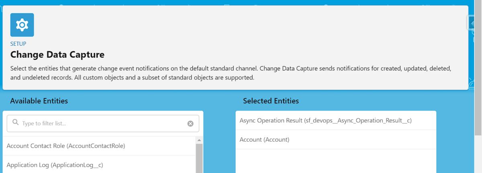Select Account Contact Role entity
Screen dimensions: 482x173
(66, 146)
